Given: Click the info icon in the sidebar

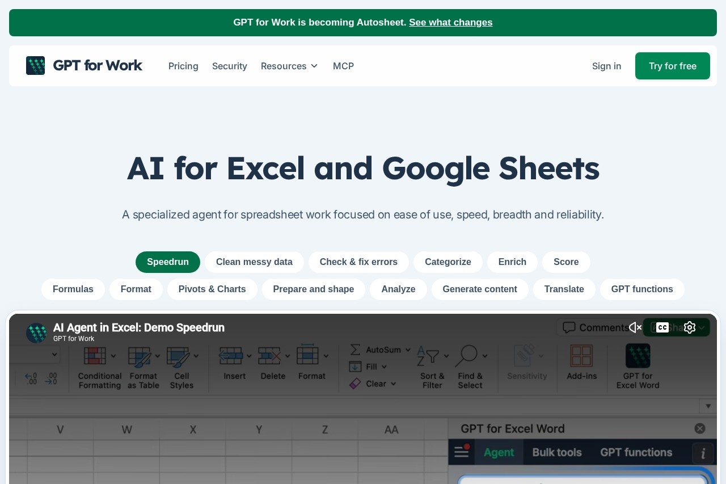Looking at the screenshot, I should (703, 453).
